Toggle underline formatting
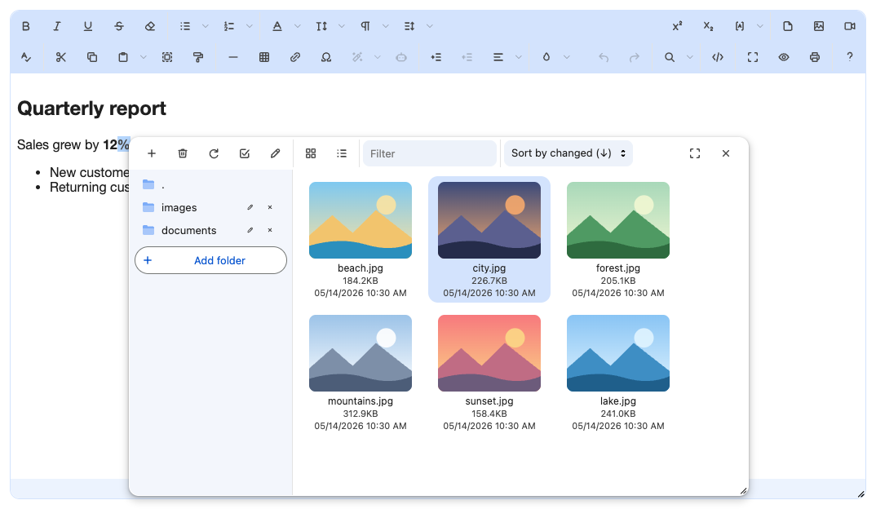 pyautogui.click(x=88, y=26)
